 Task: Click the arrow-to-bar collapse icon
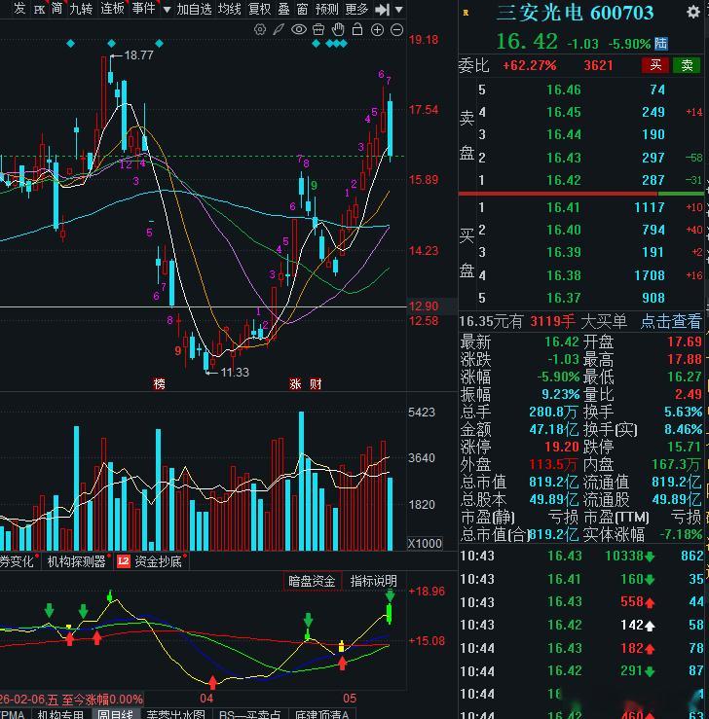pyautogui.click(x=382, y=9)
